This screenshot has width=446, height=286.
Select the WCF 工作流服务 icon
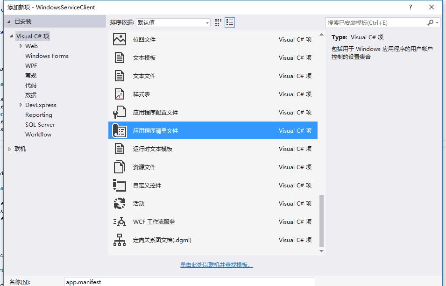[x=120, y=222]
